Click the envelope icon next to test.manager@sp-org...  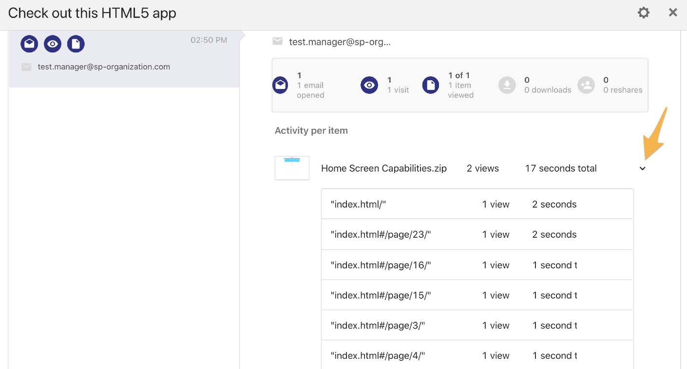(x=278, y=41)
